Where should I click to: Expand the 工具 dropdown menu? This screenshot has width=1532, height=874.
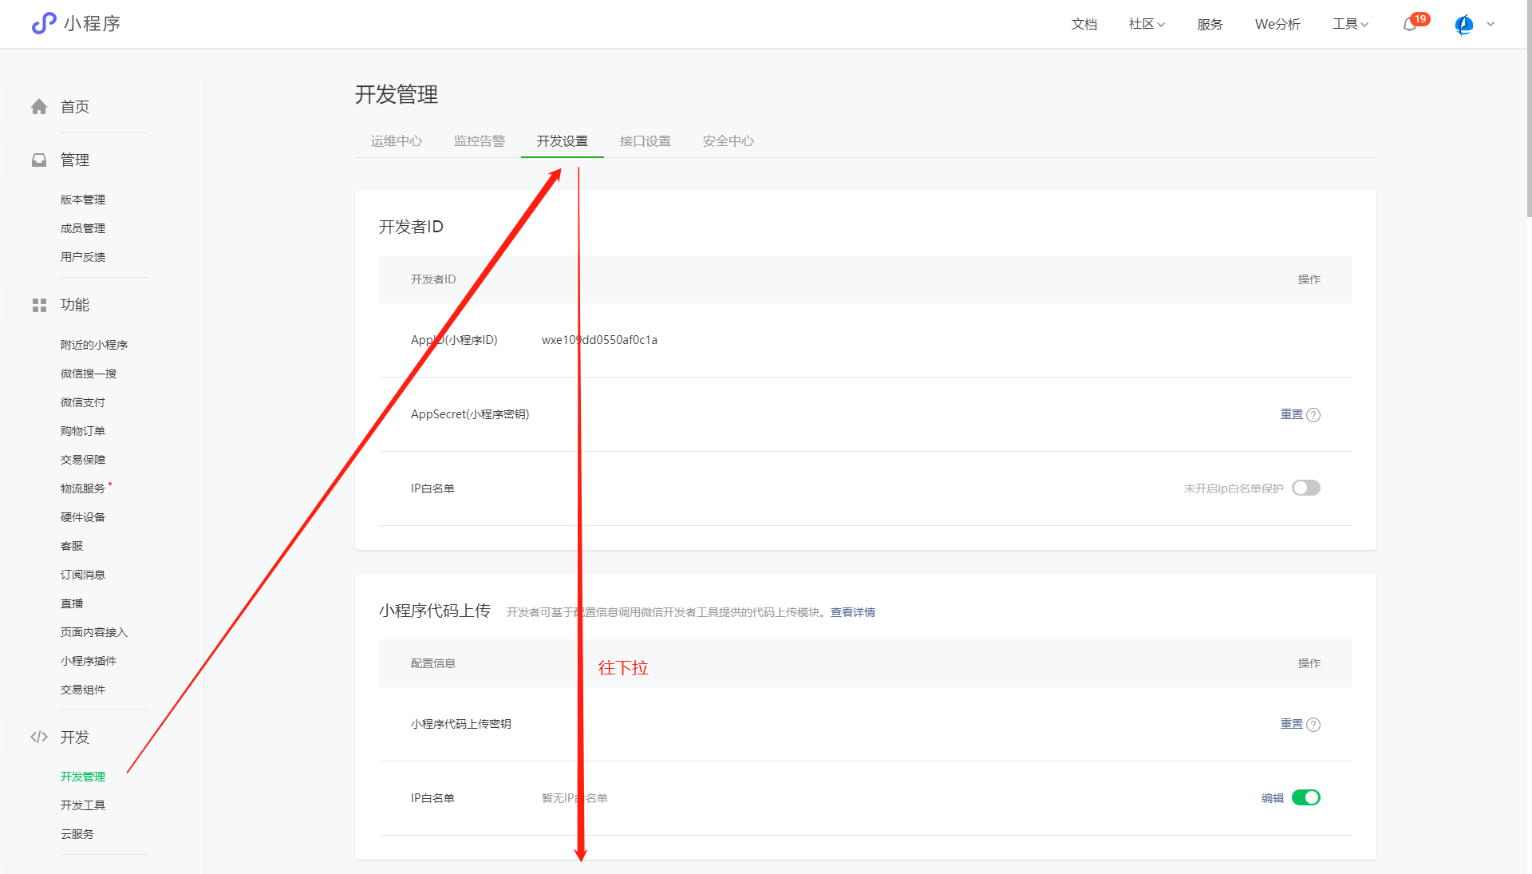tap(1350, 24)
